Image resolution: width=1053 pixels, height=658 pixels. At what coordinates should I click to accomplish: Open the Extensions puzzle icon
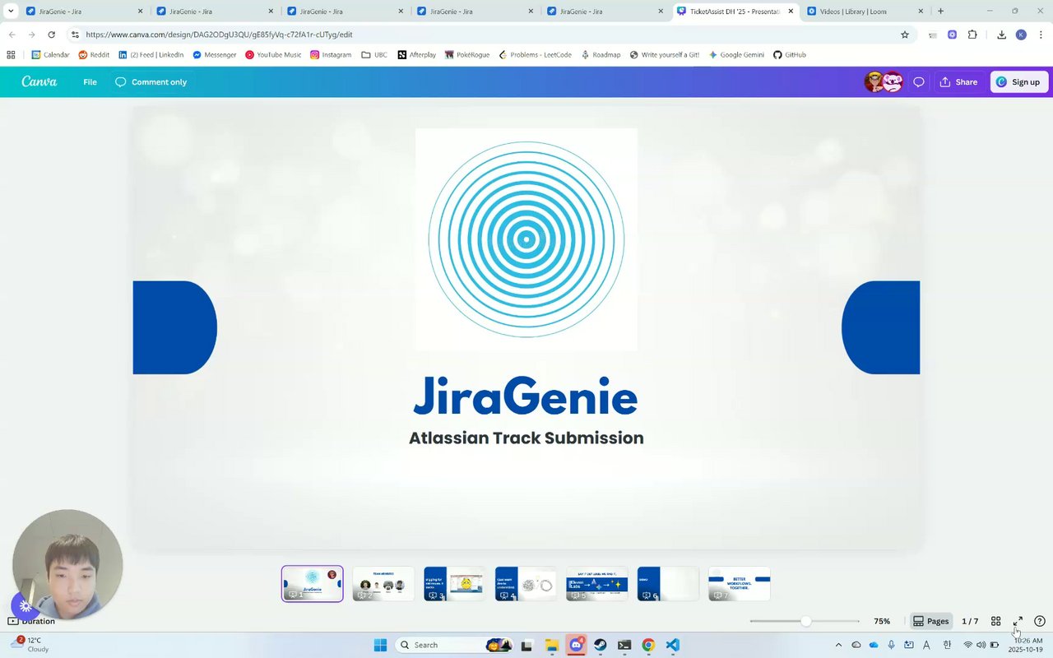(972, 35)
